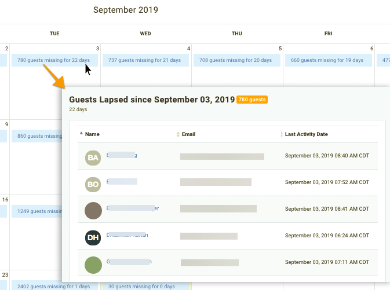The image size is (390, 290).
Task: Sort by Last Activity Date column
Action: coord(306,134)
